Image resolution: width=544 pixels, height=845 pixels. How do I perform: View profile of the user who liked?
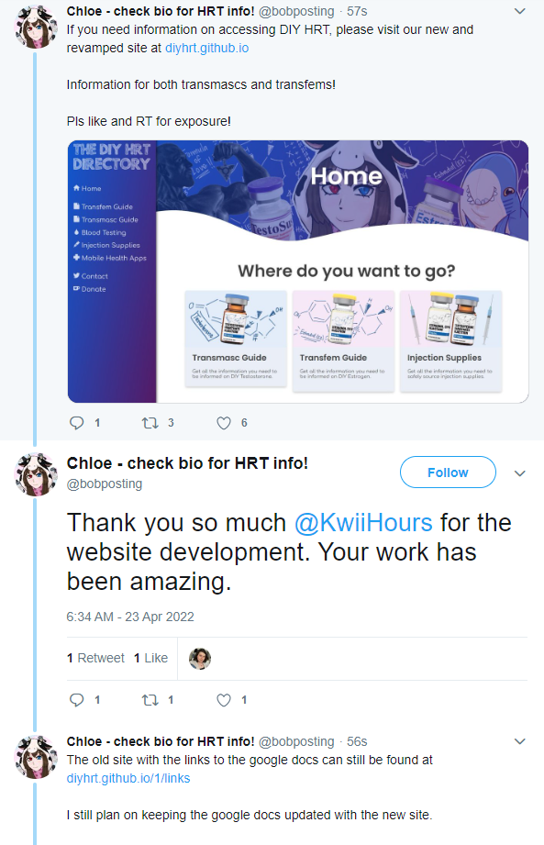point(200,659)
